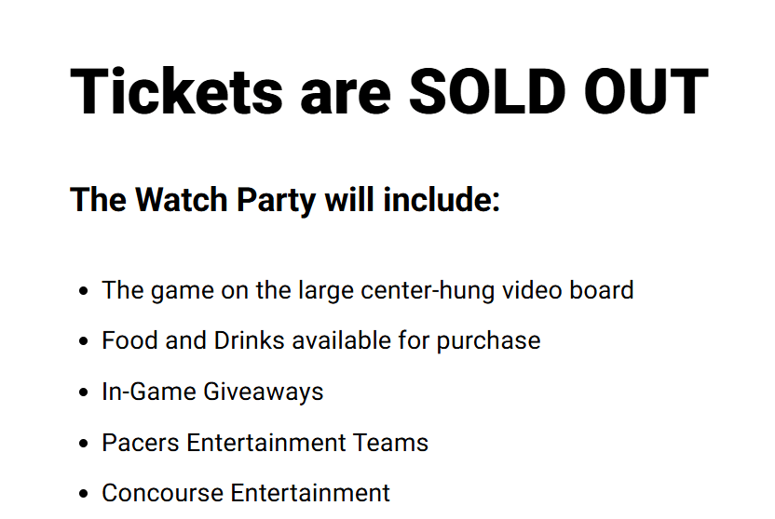Viewport: 775px width, 519px height.
Task: Click the word "Giveaways" in the list
Action: [264, 393]
